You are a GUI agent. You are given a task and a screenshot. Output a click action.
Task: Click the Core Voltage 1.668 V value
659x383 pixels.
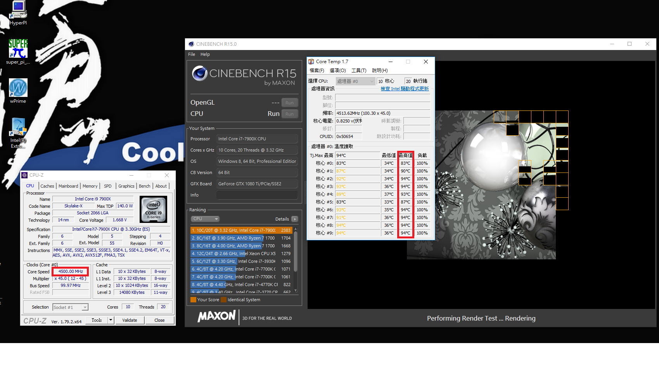point(119,220)
